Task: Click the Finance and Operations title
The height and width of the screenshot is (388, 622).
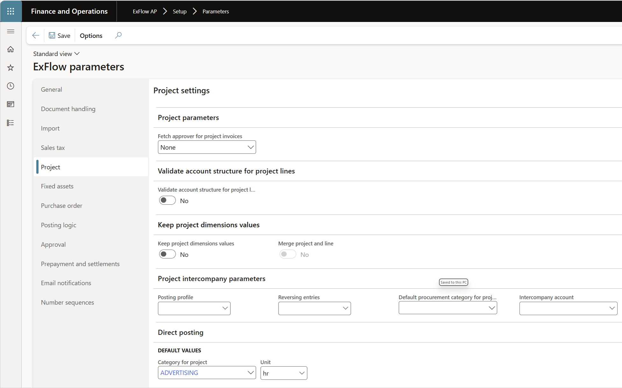Action: click(69, 11)
